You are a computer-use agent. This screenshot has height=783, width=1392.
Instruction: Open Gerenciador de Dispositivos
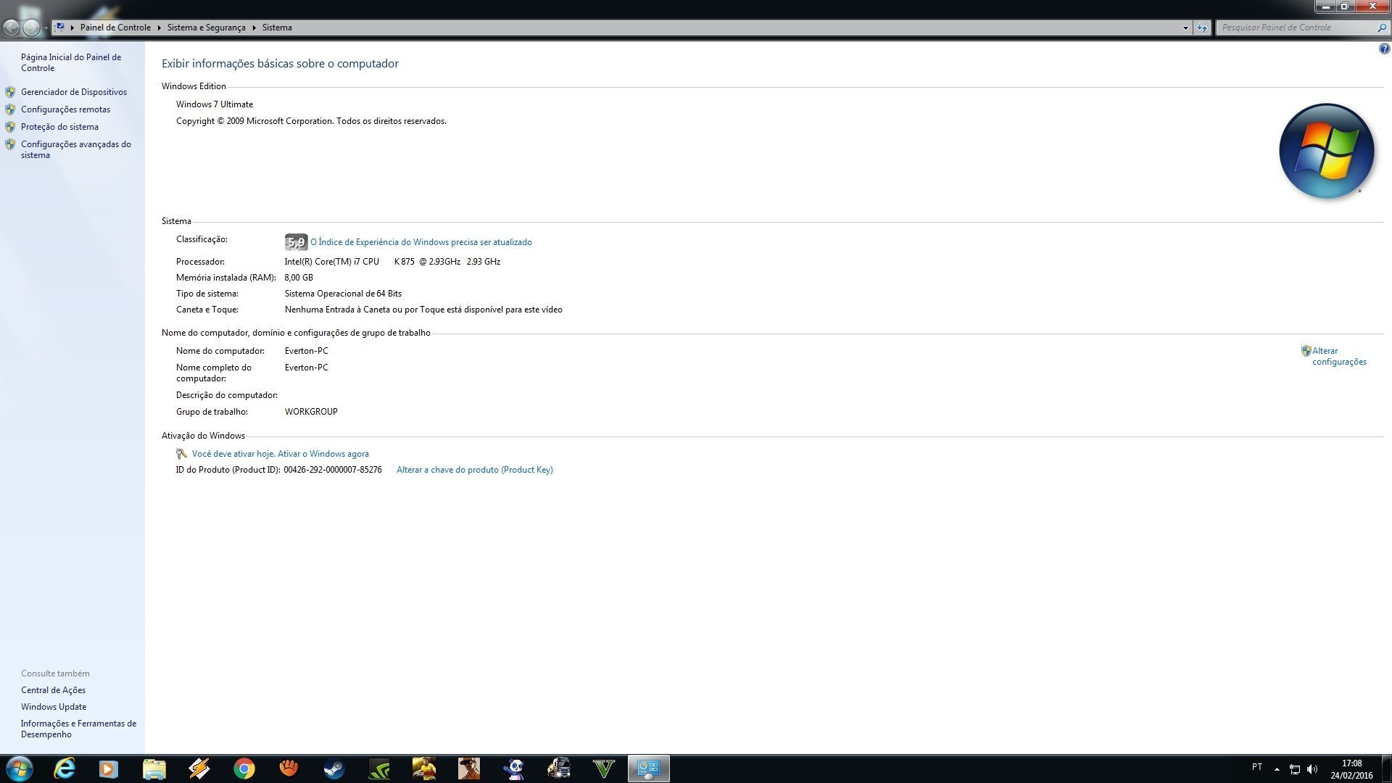pos(73,92)
